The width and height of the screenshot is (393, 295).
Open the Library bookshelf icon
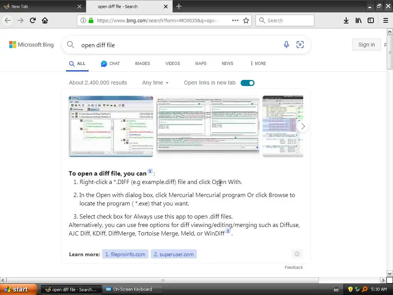click(358, 20)
